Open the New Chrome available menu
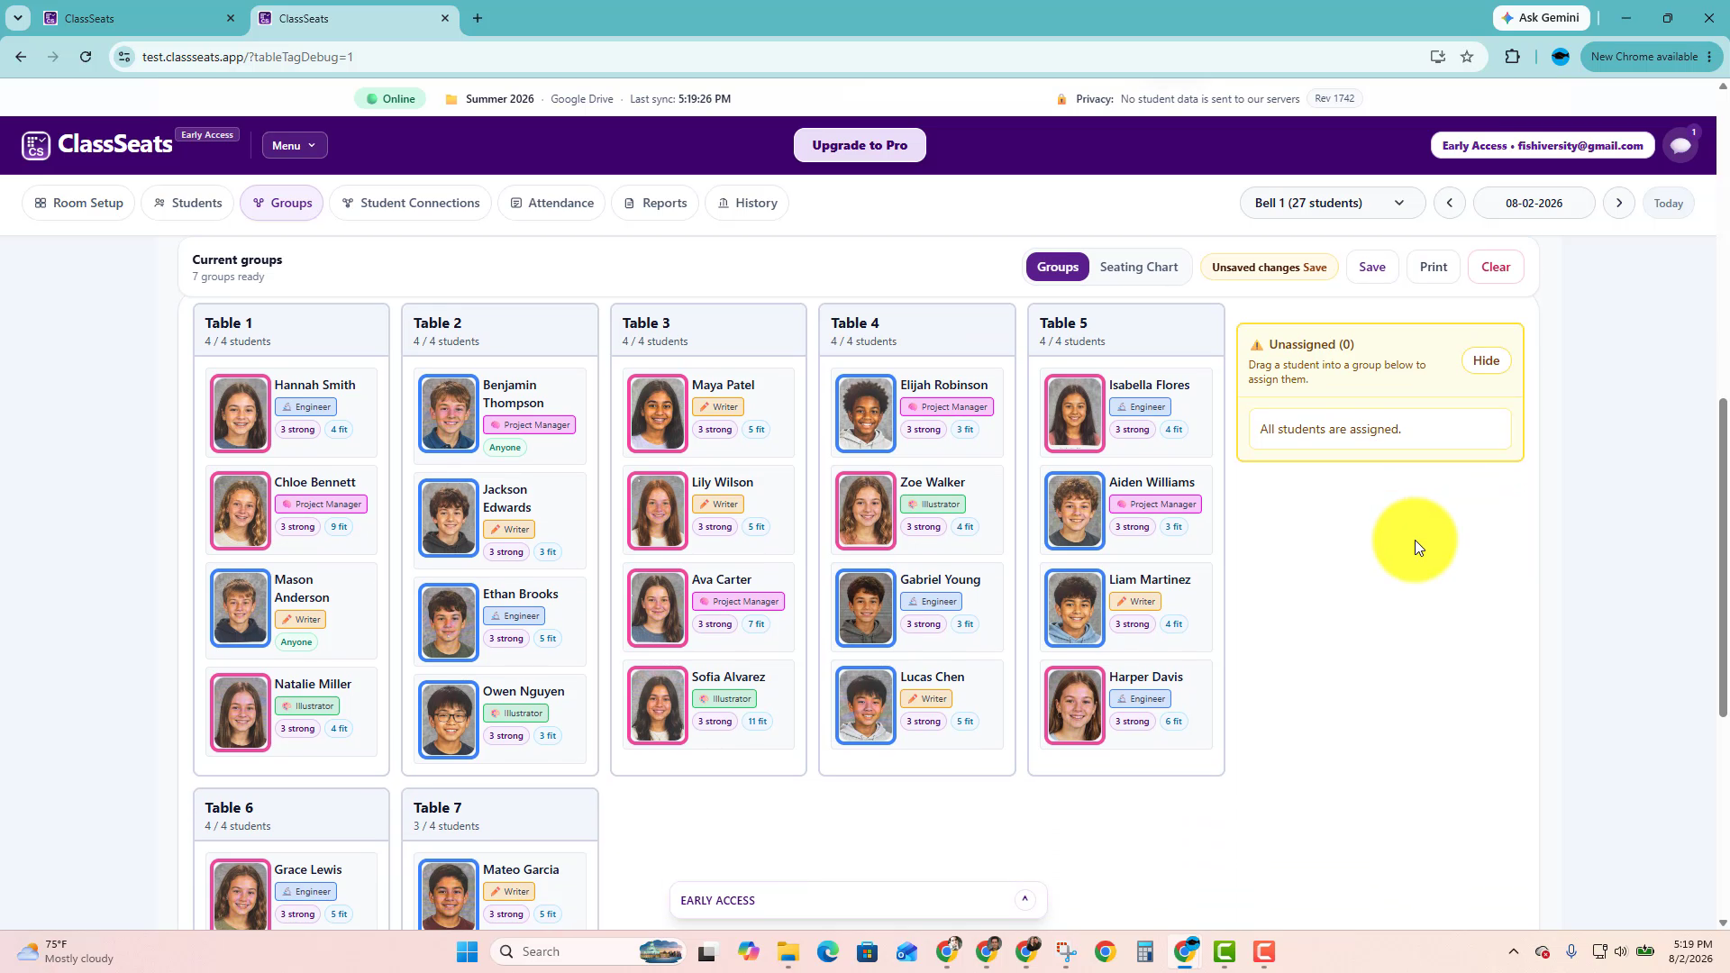Viewport: 1730px width, 973px height. [1653, 57]
